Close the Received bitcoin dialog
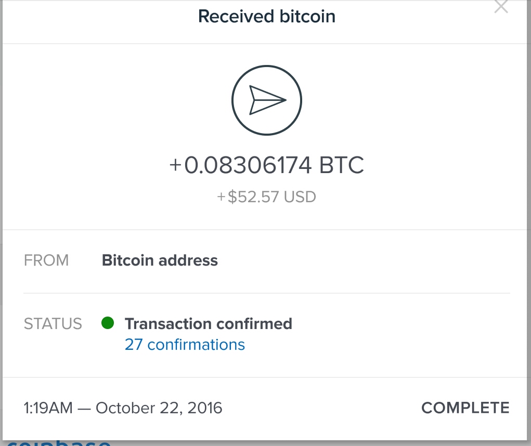 pyautogui.click(x=501, y=7)
